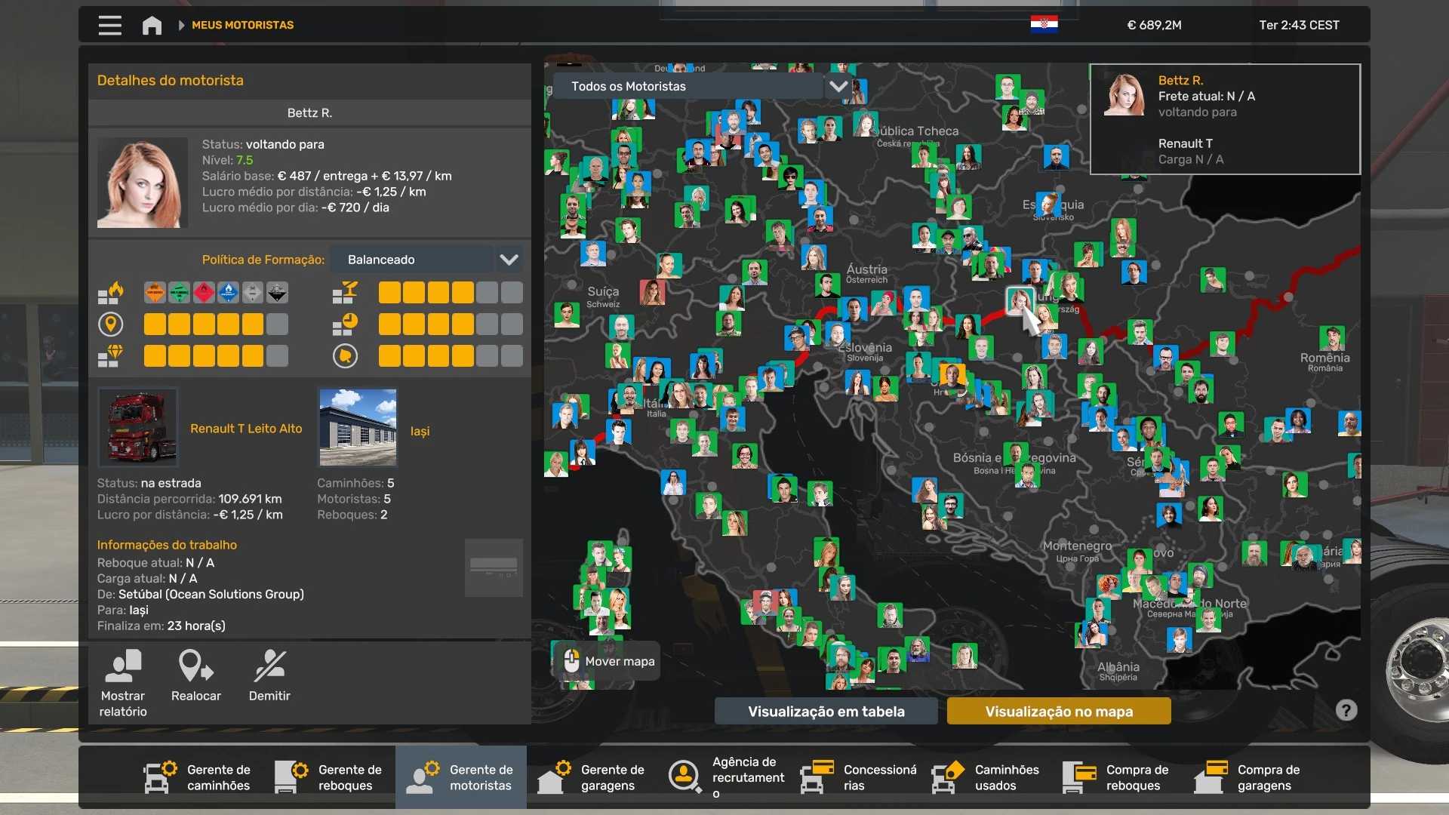The height and width of the screenshot is (815, 1449).
Task: Open Política de Formação Balanceado dropdown
Action: pyautogui.click(x=413, y=260)
